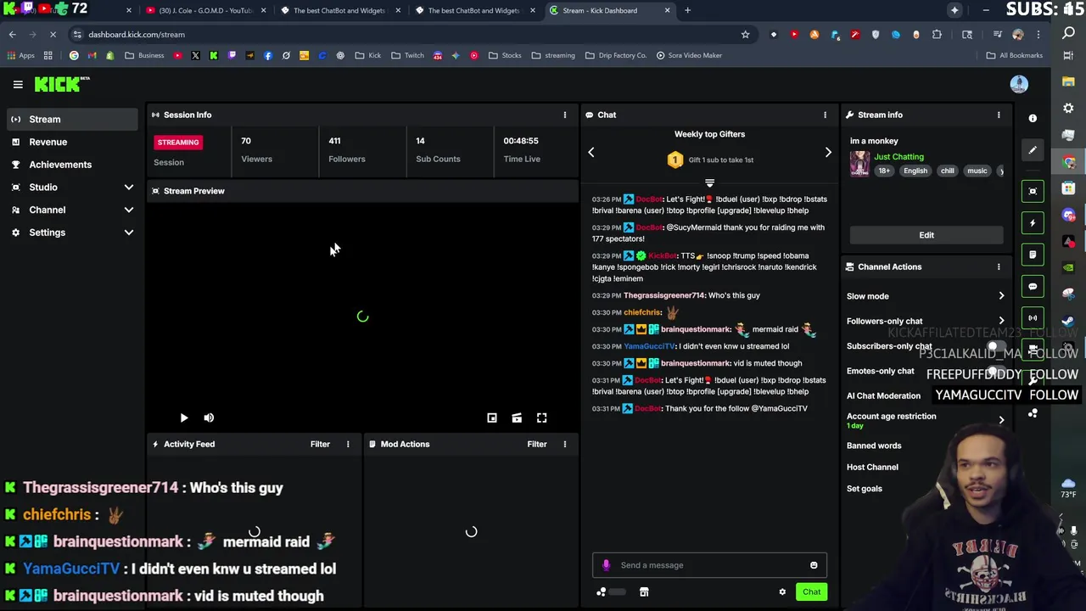Open Mod Actions Filter
This screenshot has width=1086, height=611.
[x=537, y=444]
